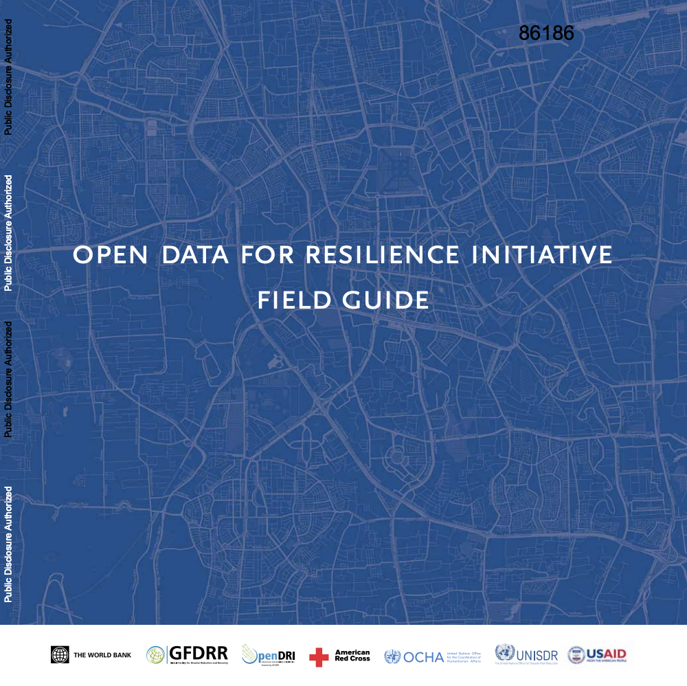
Task: Click the round USAID seal
Action: point(576,655)
